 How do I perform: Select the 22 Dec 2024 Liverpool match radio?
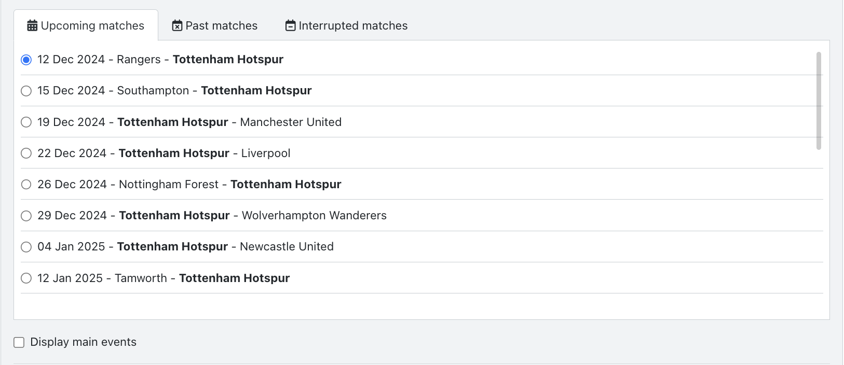[x=26, y=153]
